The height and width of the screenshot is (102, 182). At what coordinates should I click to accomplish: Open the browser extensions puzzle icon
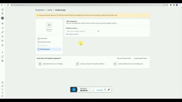coord(171,5)
